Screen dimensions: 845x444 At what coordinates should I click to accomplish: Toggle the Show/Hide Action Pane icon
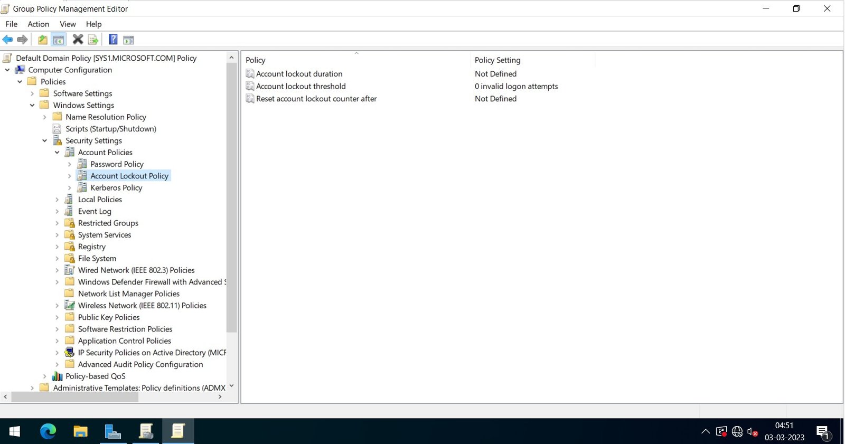[128, 40]
